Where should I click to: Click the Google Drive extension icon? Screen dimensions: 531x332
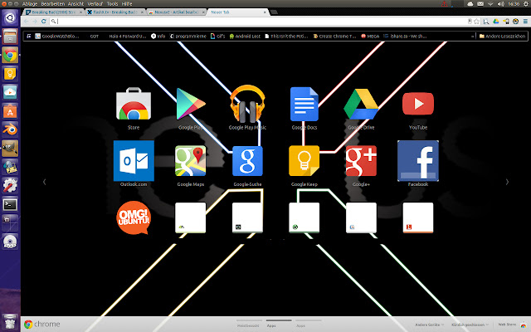pyautogui.click(x=496, y=22)
